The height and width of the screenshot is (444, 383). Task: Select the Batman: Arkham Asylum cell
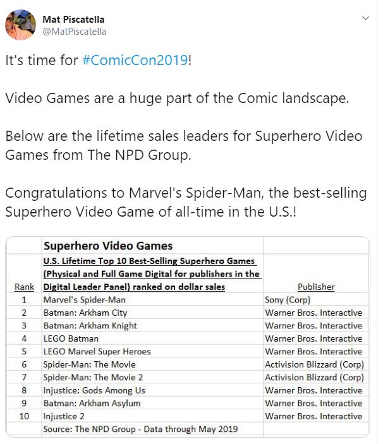[92, 403]
